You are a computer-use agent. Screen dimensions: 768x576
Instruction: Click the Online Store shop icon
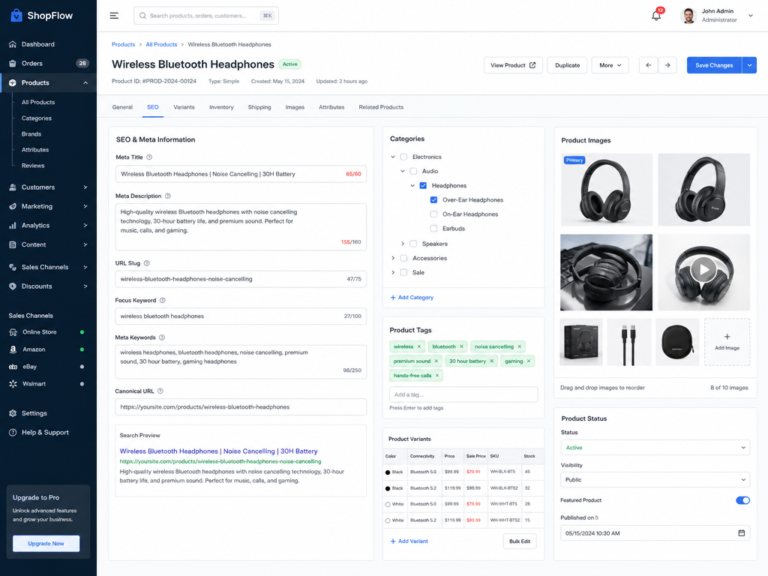[x=13, y=332]
